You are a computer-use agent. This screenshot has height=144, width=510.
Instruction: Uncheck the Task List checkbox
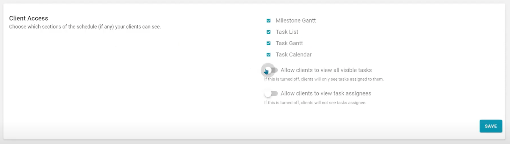pos(268,32)
